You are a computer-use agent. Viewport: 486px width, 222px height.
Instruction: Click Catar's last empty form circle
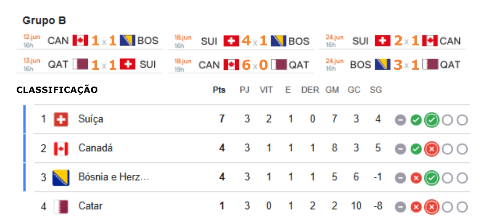pos(462,207)
